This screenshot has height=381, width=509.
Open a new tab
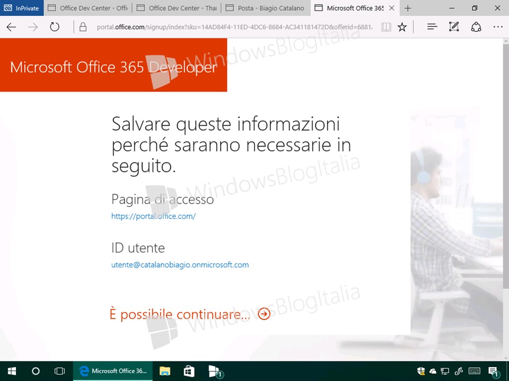408,8
